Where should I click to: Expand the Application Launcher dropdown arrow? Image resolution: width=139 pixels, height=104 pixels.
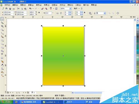[54, 9]
